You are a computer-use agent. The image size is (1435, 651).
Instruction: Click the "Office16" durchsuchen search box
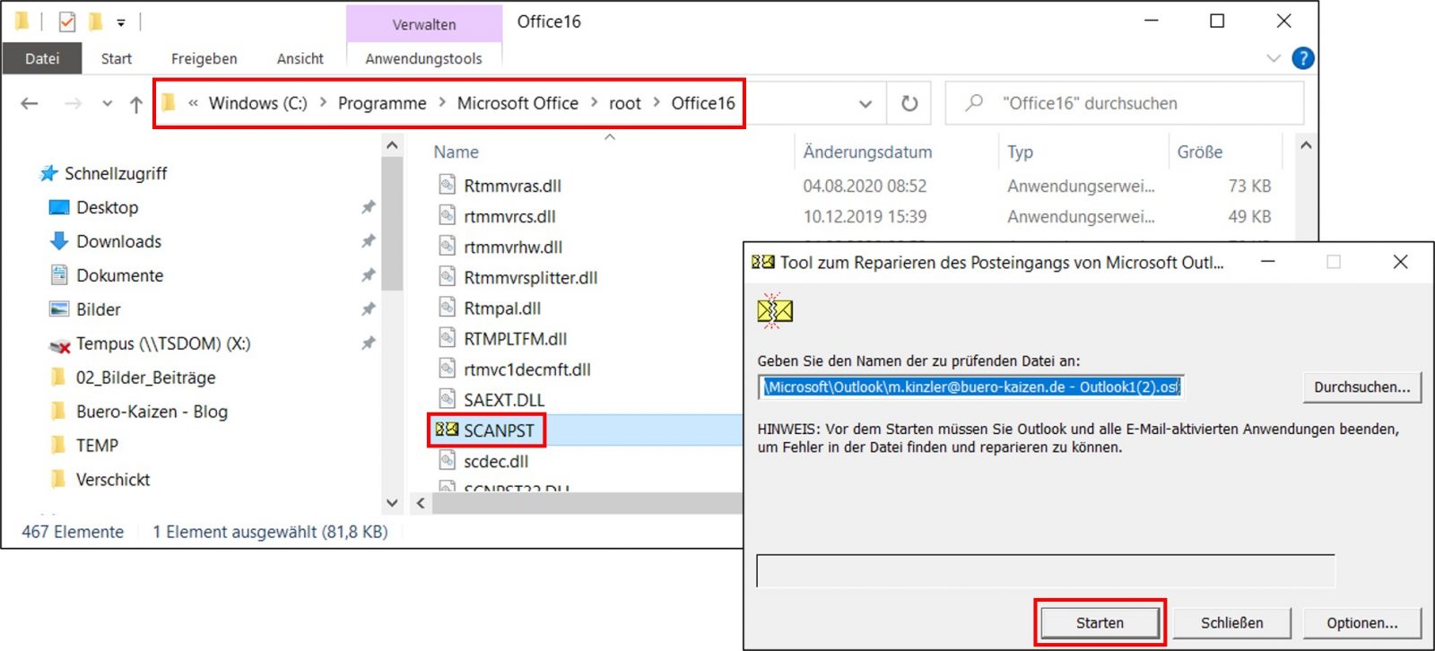1124,103
